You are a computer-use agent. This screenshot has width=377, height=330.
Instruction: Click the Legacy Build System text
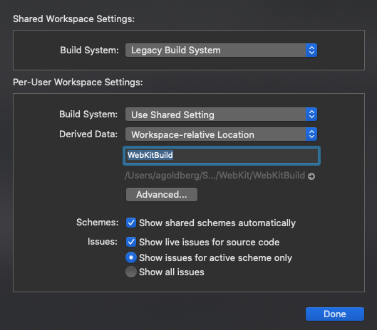(x=176, y=50)
